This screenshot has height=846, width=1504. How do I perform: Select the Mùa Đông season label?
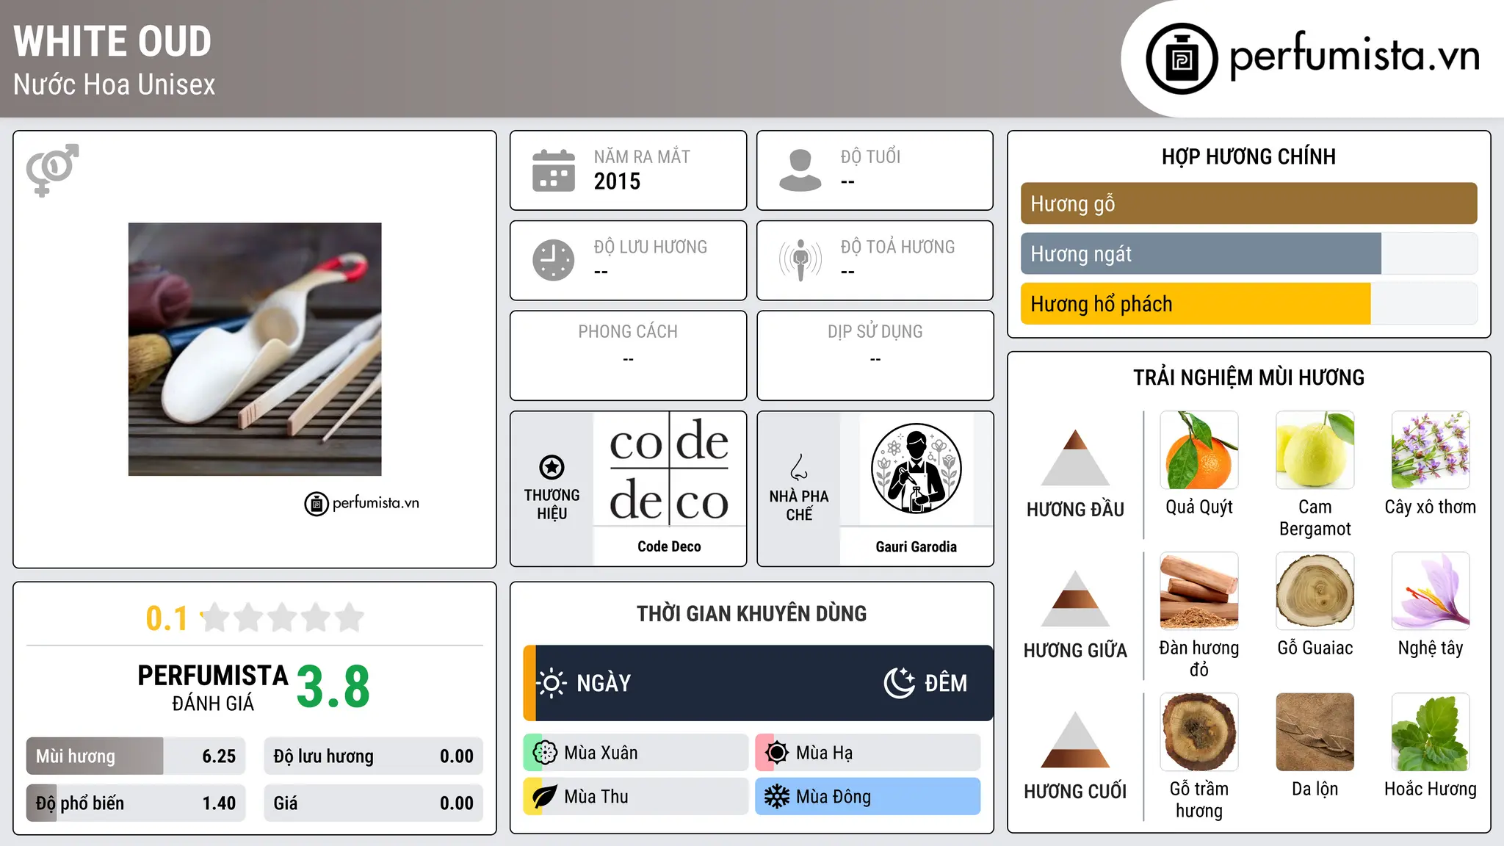click(x=834, y=797)
